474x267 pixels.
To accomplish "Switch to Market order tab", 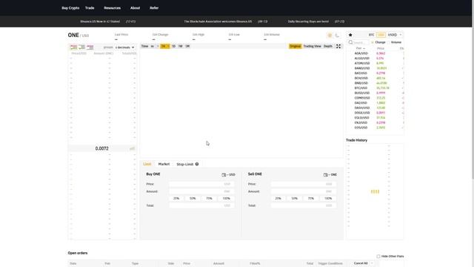I will point(164,164).
